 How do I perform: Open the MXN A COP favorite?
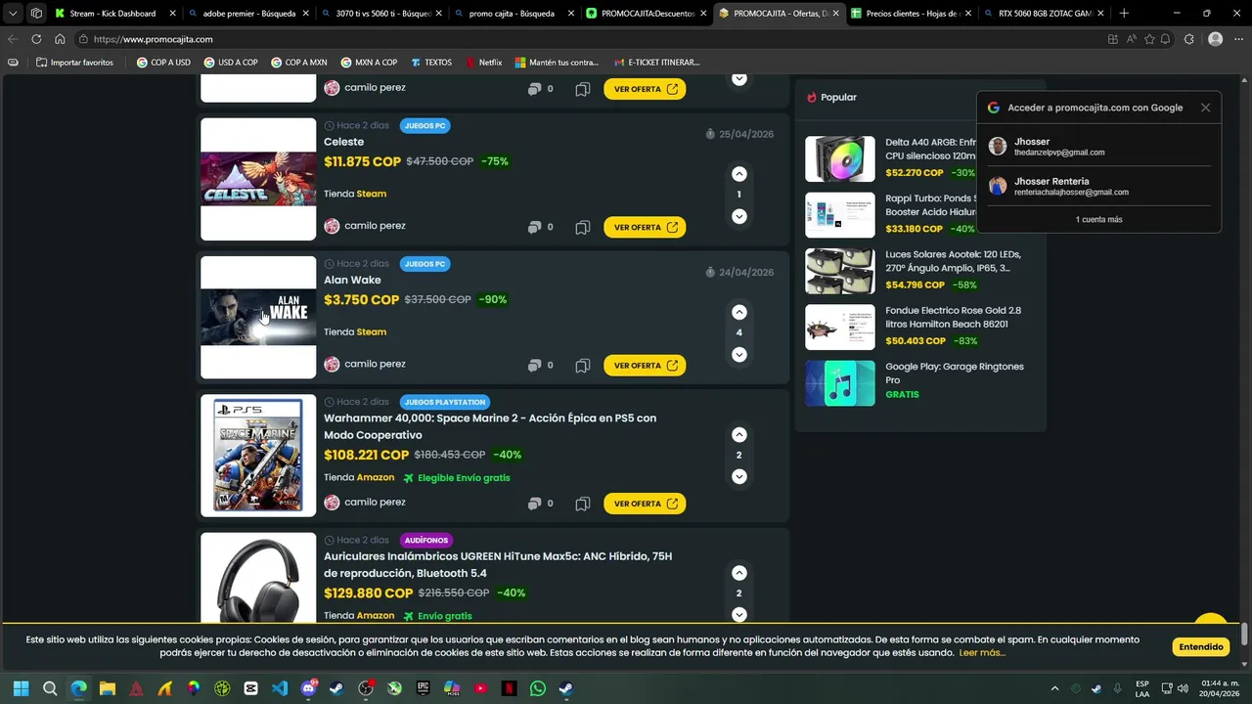[369, 63]
